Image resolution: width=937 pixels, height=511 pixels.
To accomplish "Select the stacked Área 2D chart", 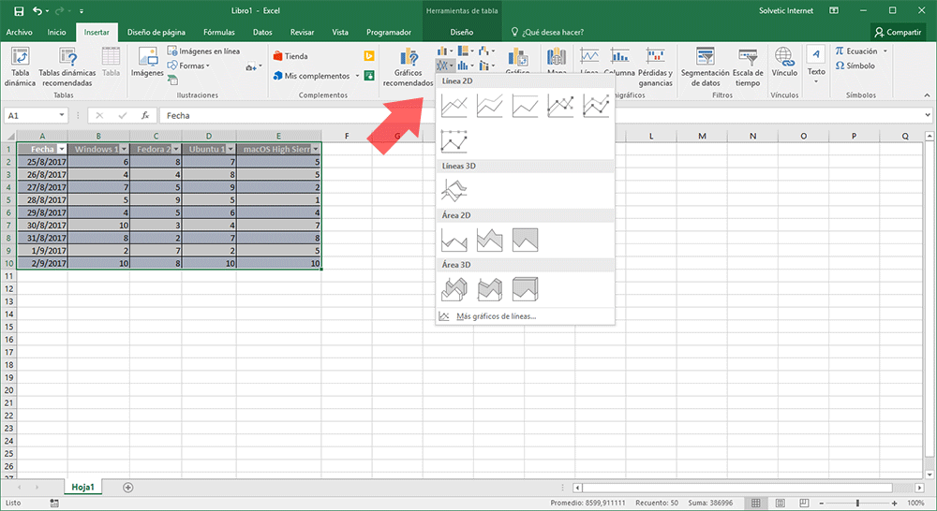I will (x=489, y=240).
